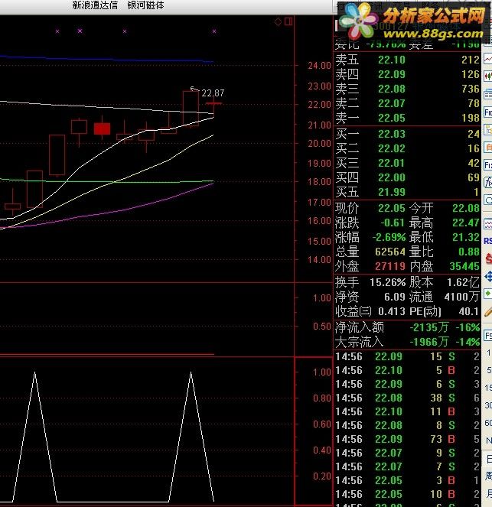
Task: Switch to the 15-minute period
Action: [x=488, y=388]
